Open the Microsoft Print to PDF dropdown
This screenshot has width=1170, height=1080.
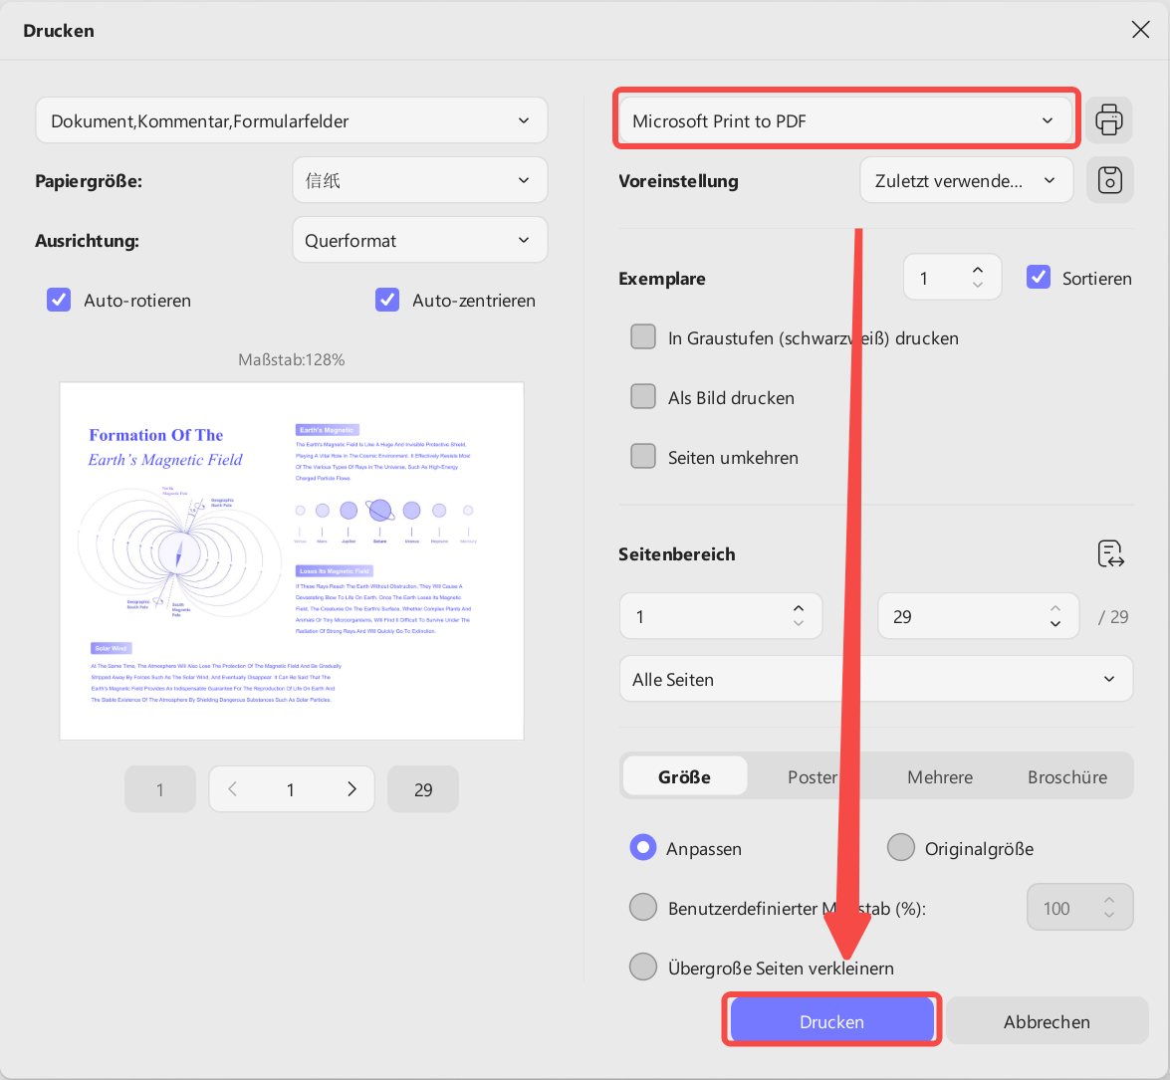tap(846, 120)
